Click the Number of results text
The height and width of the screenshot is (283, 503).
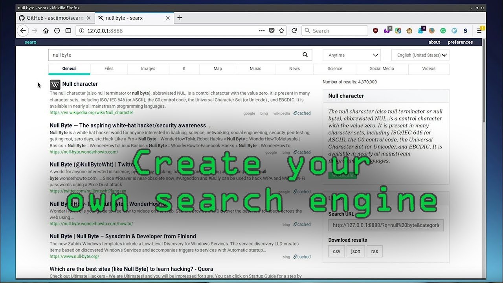(x=350, y=82)
